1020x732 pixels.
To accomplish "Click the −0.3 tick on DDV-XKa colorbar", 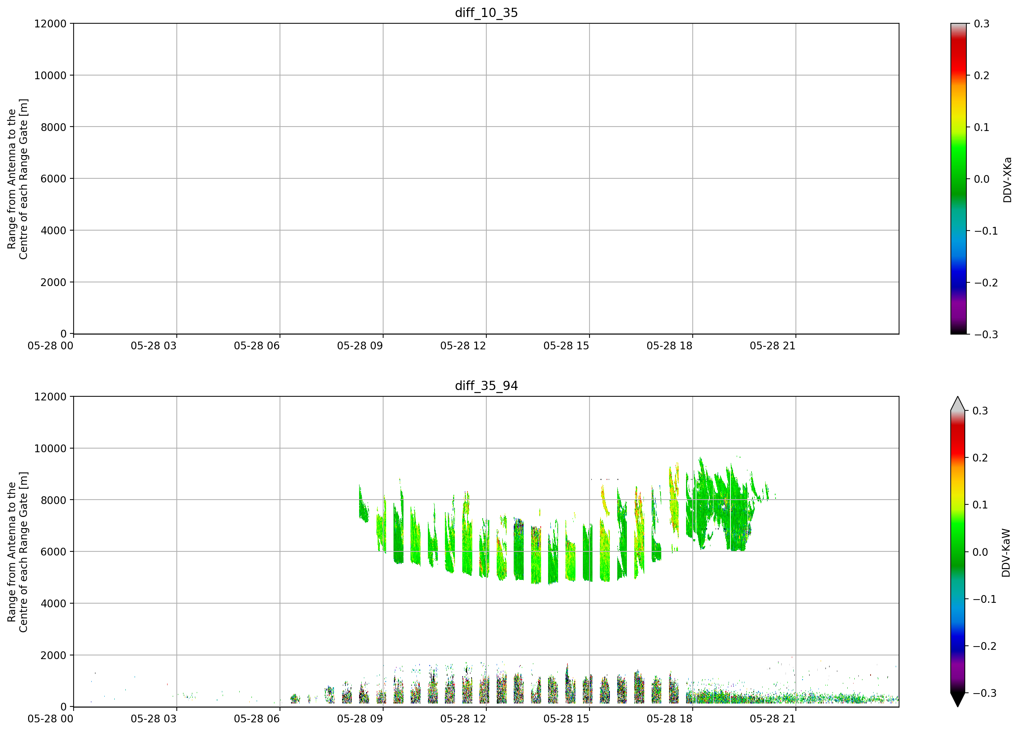I will click(x=986, y=334).
